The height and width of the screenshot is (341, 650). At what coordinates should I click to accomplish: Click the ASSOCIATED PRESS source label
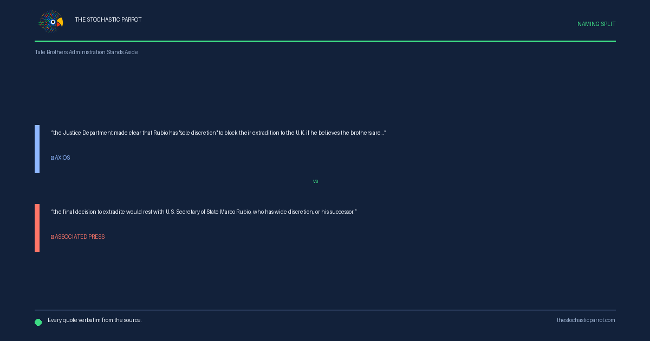80,237
